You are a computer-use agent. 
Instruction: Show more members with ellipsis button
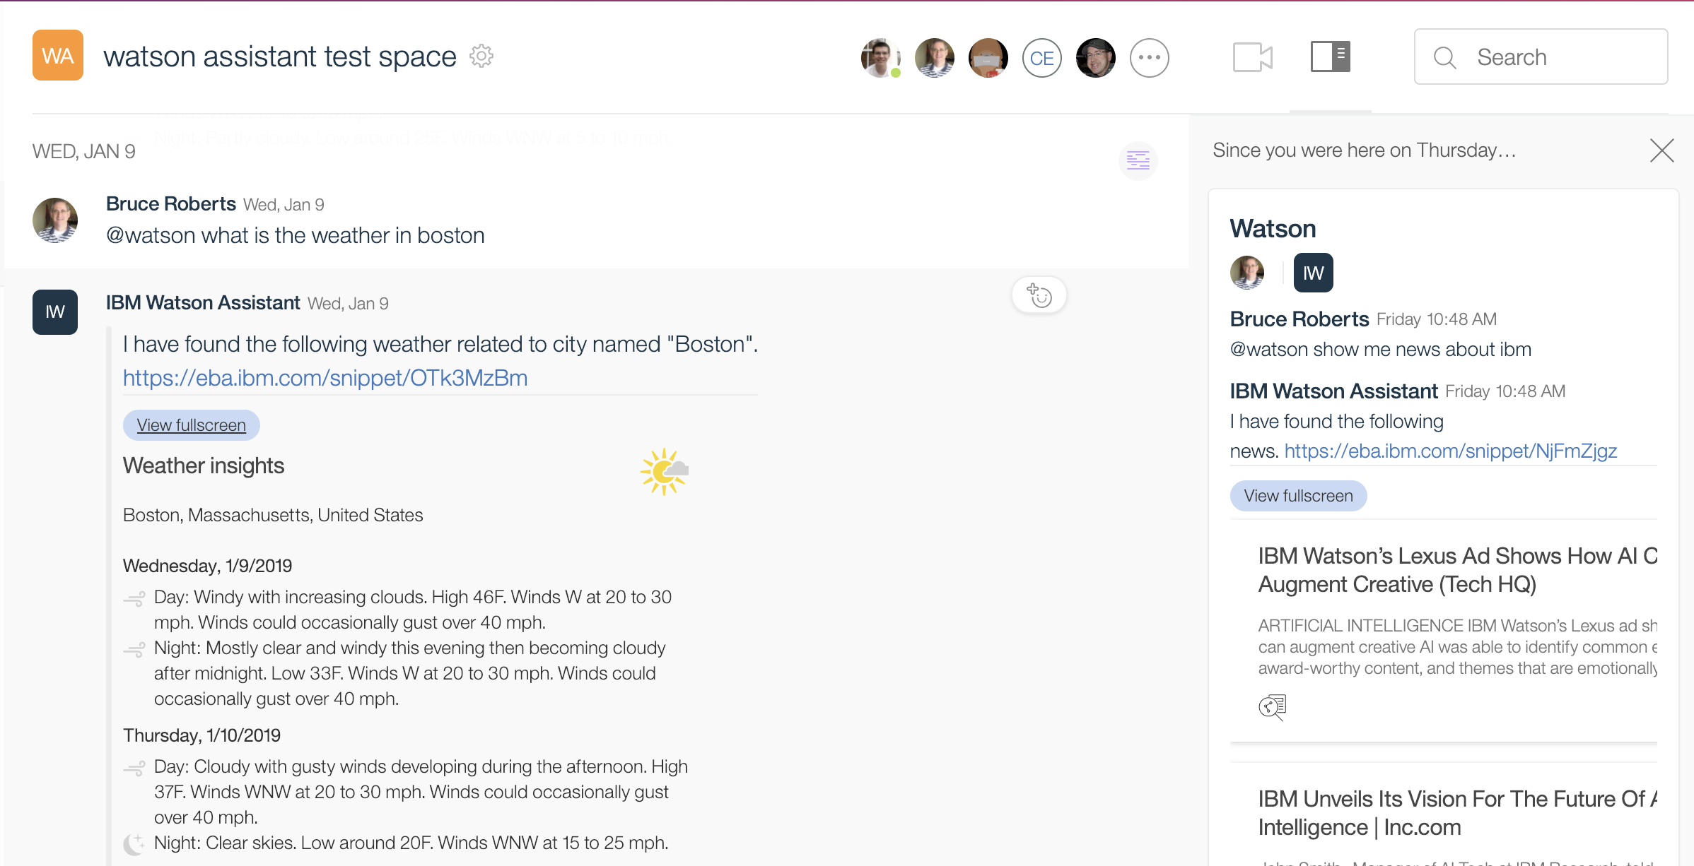tap(1149, 58)
